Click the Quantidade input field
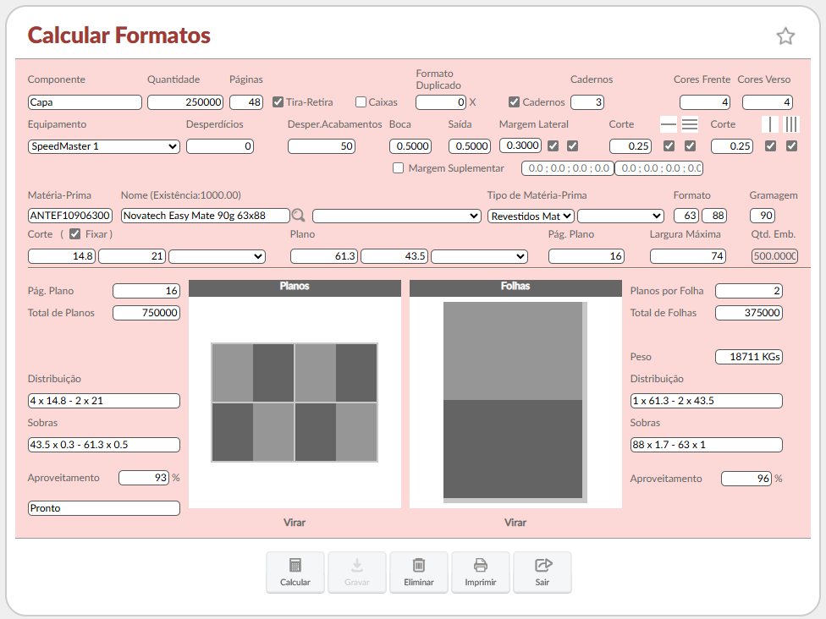The height and width of the screenshot is (619, 826). [x=185, y=102]
